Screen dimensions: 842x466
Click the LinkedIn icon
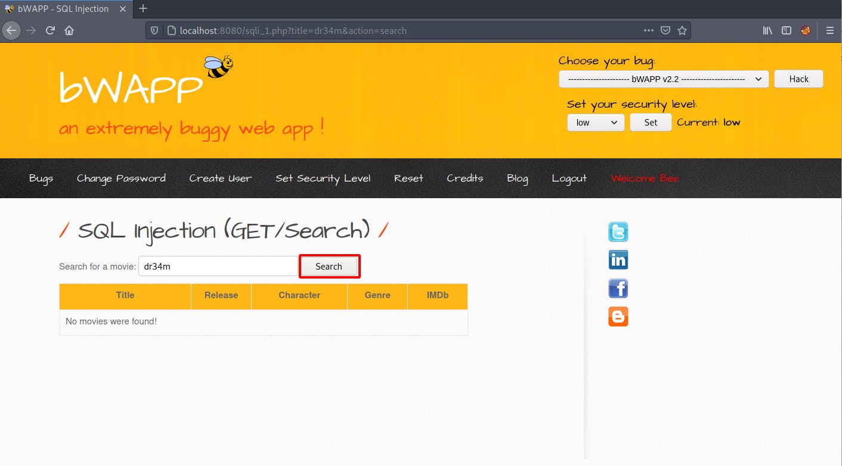[x=618, y=259]
